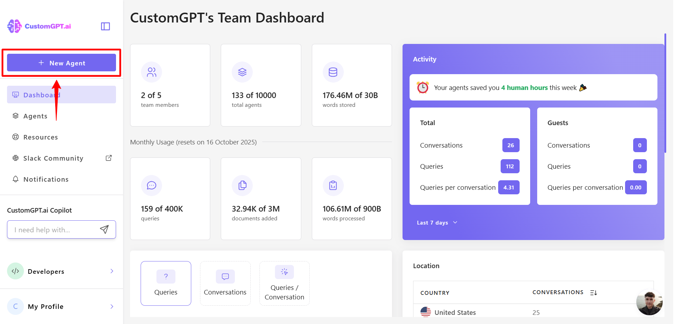675x324 pixels.
Task: Click the '159 of 400K' queries value
Action: pos(162,209)
